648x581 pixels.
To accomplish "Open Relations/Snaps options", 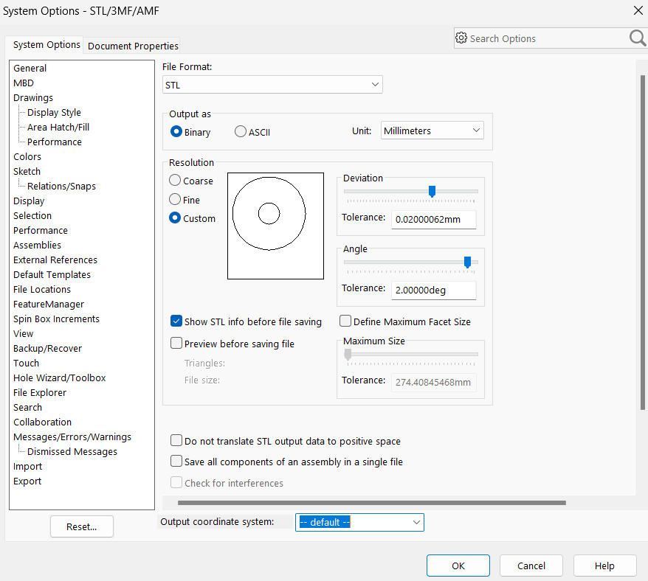I will point(61,187).
